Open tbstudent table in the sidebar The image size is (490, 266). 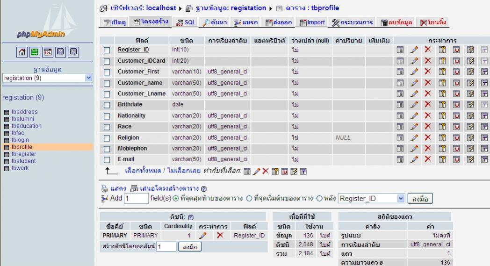click(23, 161)
